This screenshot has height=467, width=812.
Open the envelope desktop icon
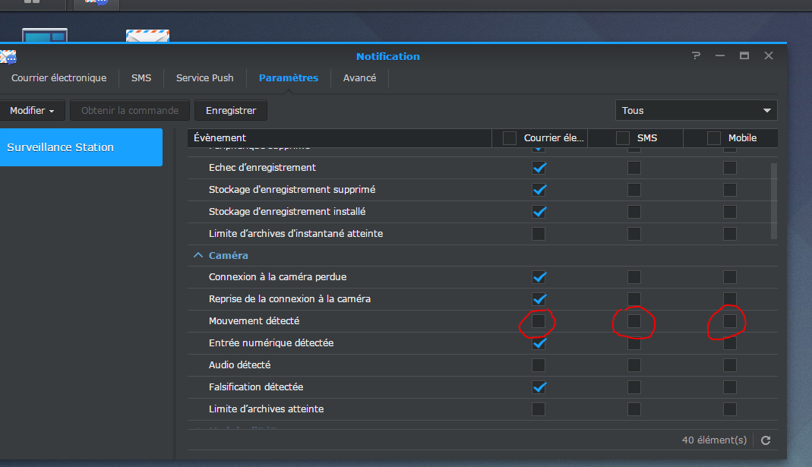147,36
